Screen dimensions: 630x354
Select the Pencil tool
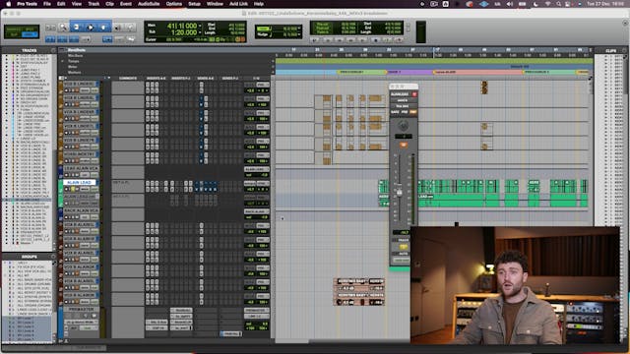(130, 28)
